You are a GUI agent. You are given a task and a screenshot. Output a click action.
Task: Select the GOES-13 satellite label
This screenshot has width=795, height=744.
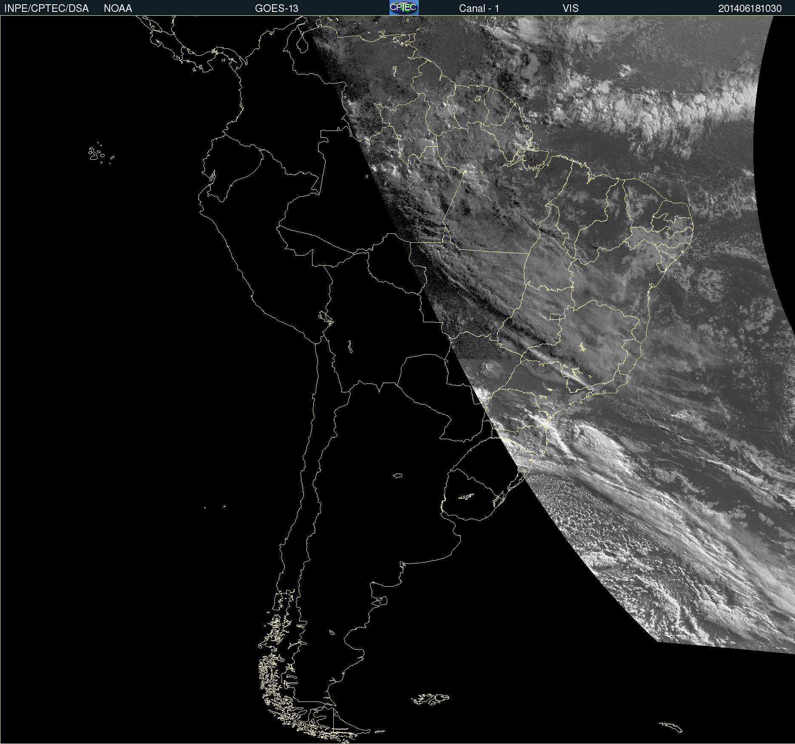coord(276,9)
